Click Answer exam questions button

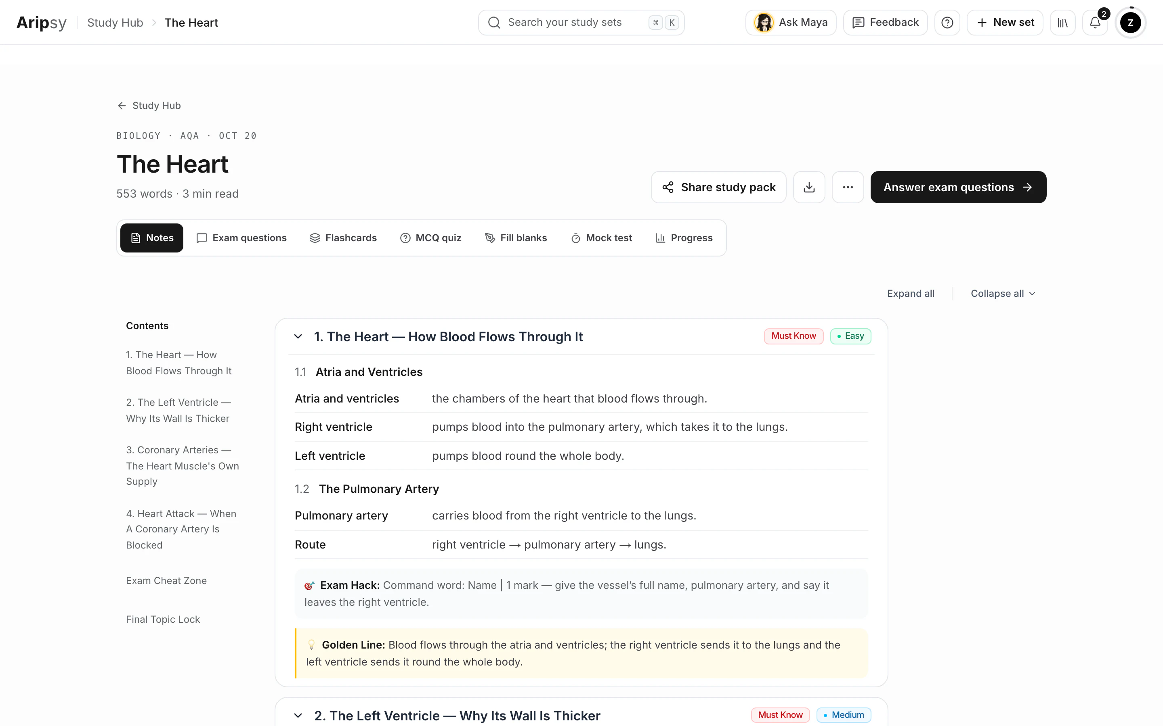pyautogui.click(x=958, y=187)
